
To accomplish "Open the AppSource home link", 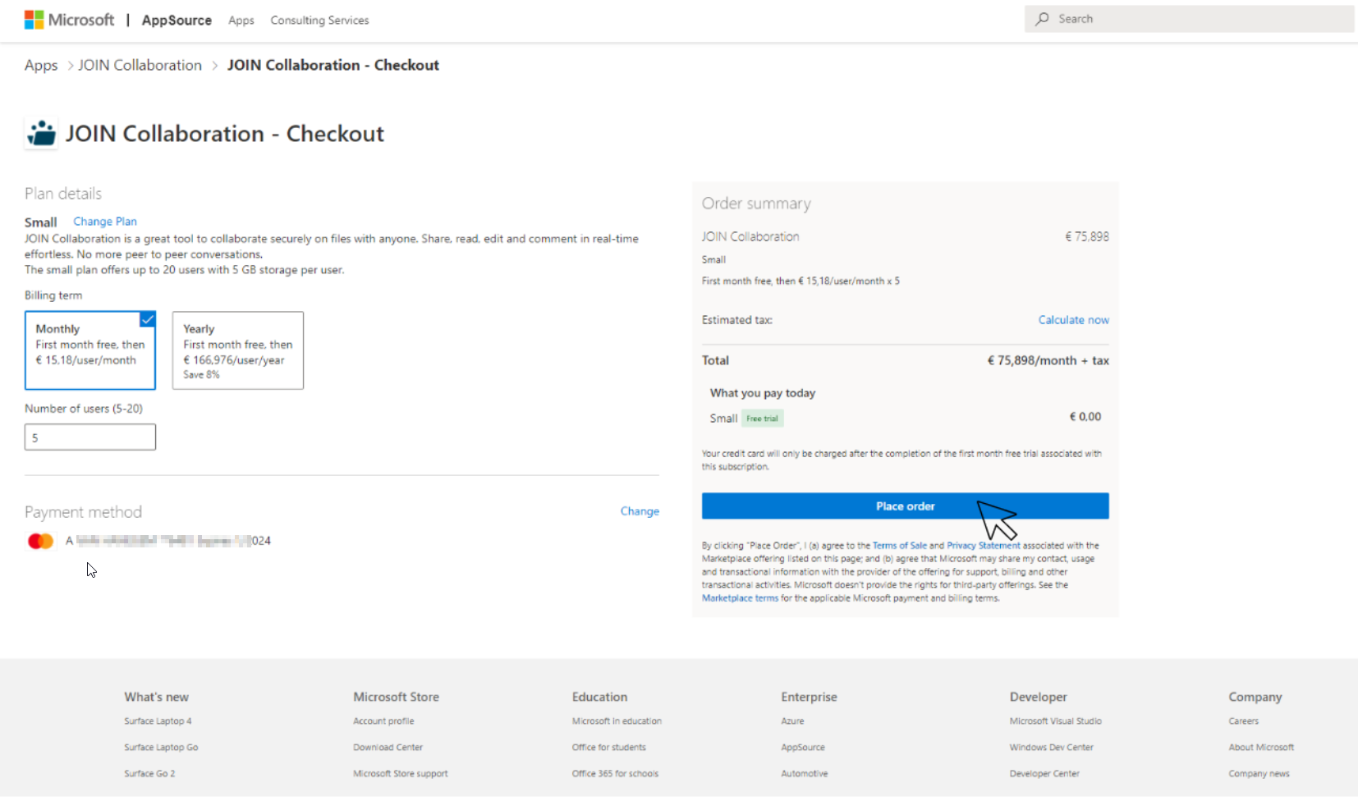I will click(x=177, y=20).
